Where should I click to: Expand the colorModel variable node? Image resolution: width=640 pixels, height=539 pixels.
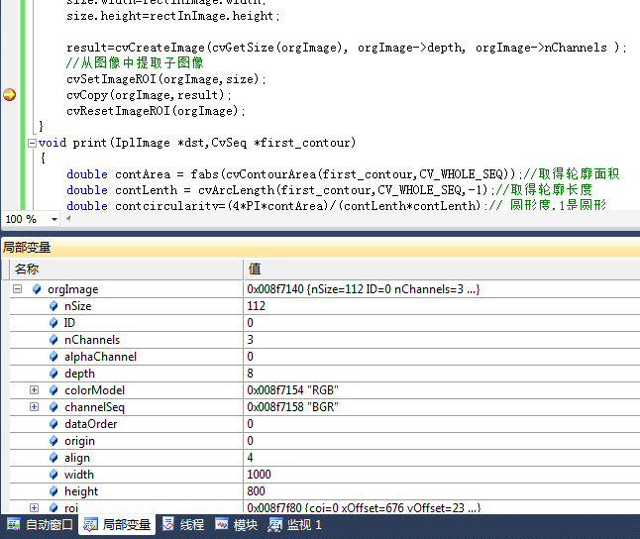[35, 390]
